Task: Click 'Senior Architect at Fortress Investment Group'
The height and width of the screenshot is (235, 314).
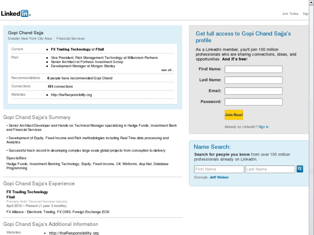Action: pyautogui.click(x=87, y=62)
